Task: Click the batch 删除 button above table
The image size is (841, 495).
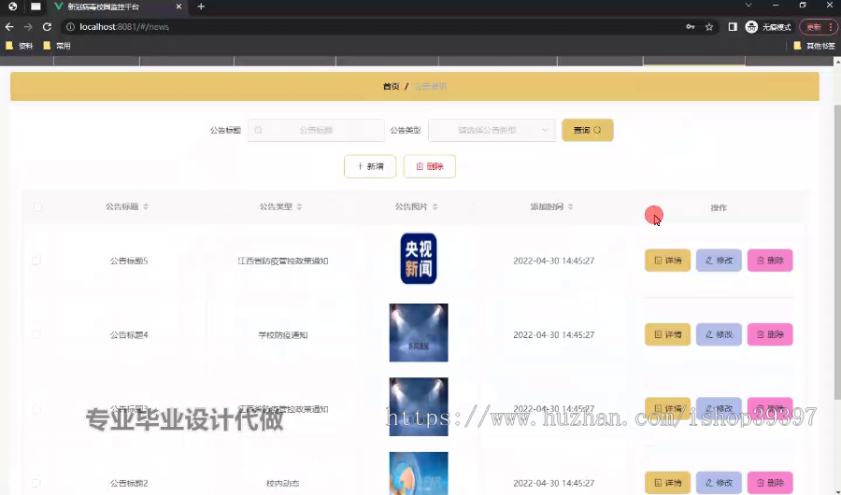Action: (430, 166)
